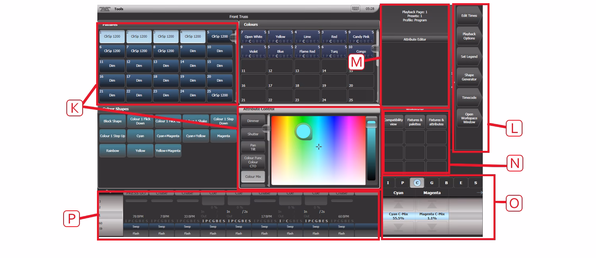Select the Colour Mix attribute
The height and width of the screenshot is (258, 596).
point(253,176)
